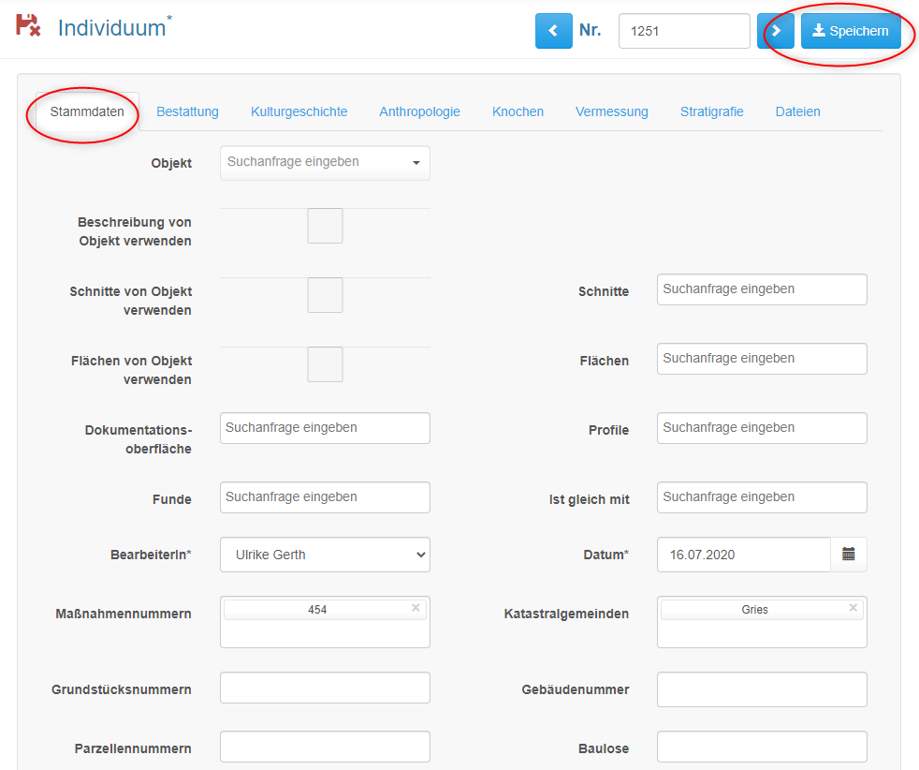Viewport: 919px width, 770px height.
Task: Go to previous record with left arrow
Action: (553, 31)
